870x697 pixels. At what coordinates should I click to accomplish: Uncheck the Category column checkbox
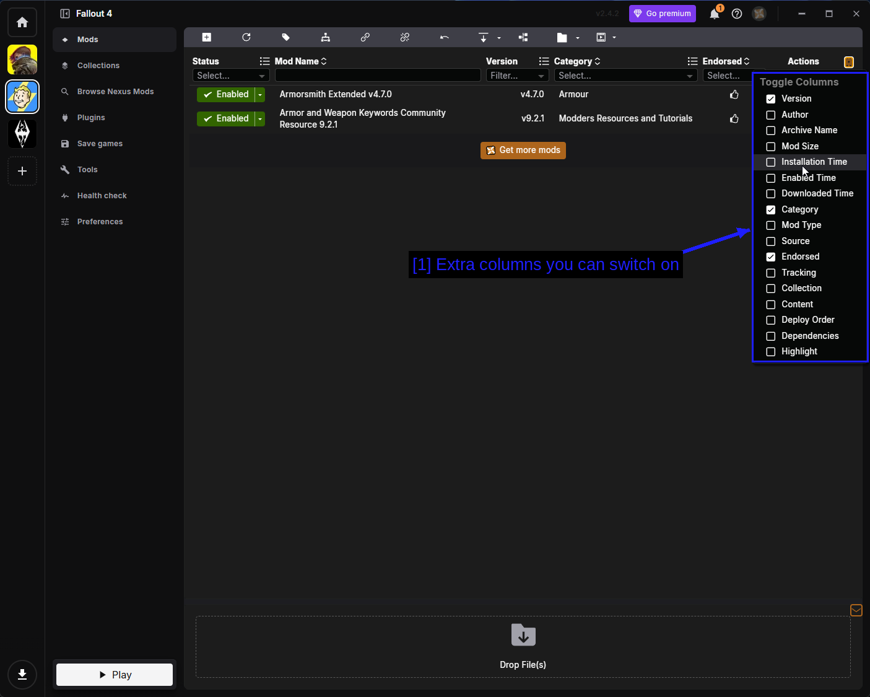[x=771, y=209]
